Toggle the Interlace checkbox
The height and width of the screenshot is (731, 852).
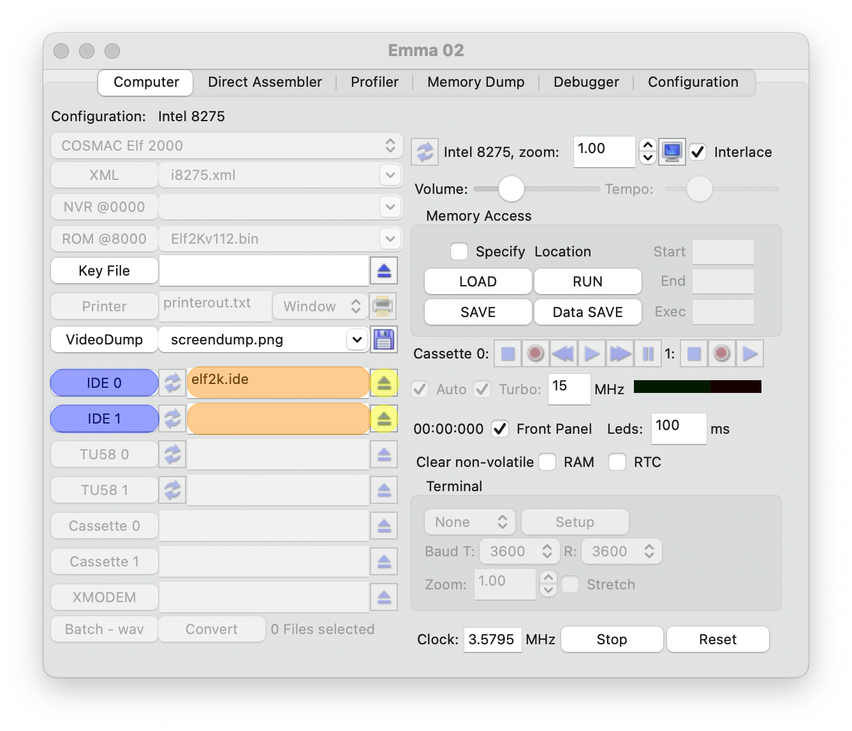(x=698, y=152)
